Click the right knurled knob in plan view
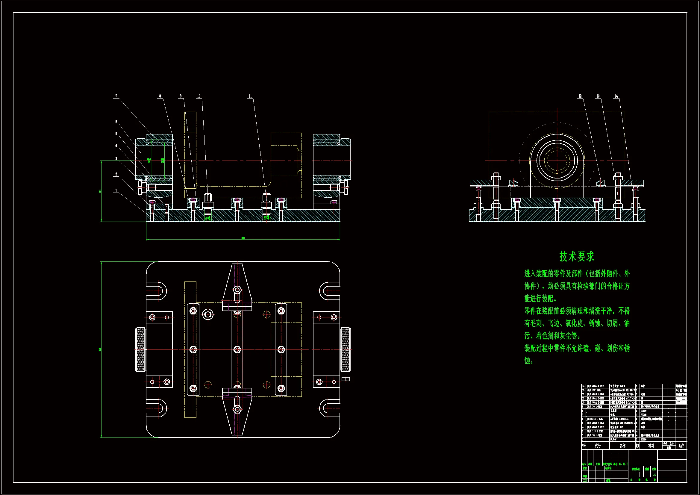The image size is (700, 495). click(x=346, y=349)
